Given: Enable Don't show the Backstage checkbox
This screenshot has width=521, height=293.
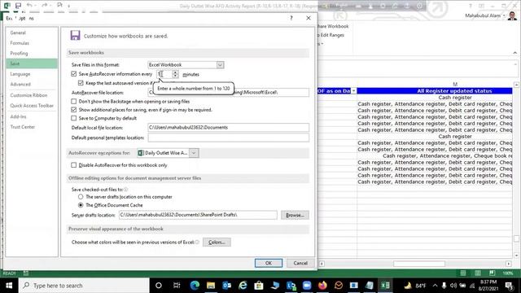Looking at the screenshot, I should 74,101.
